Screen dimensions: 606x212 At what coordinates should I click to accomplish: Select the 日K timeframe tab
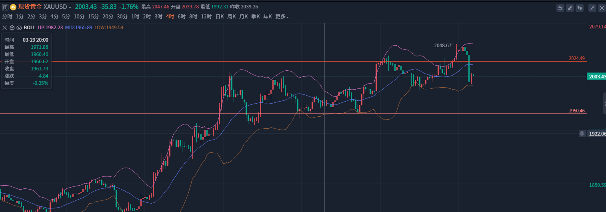click(x=219, y=17)
